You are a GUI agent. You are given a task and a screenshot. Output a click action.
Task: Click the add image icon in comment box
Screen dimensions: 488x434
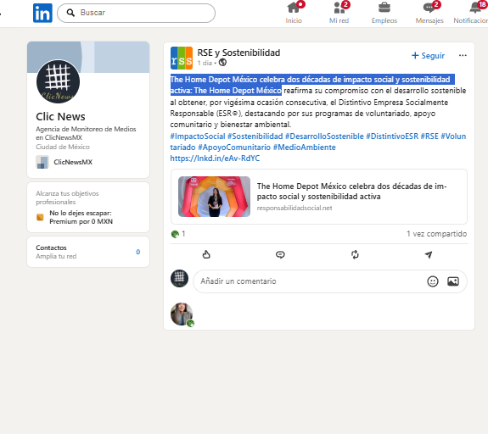tap(453, 281)
